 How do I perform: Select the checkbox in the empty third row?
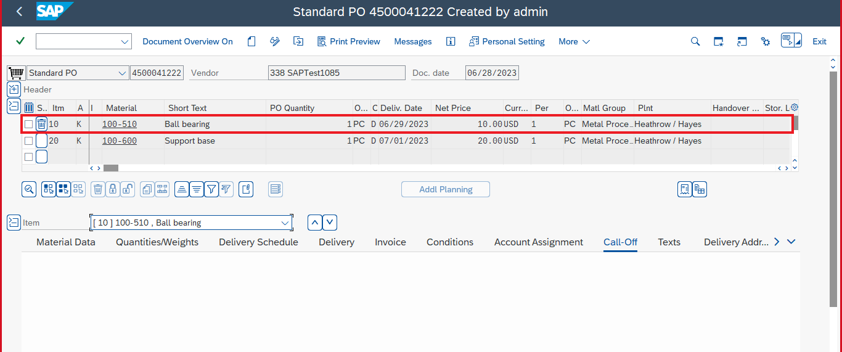click(28, 157)
